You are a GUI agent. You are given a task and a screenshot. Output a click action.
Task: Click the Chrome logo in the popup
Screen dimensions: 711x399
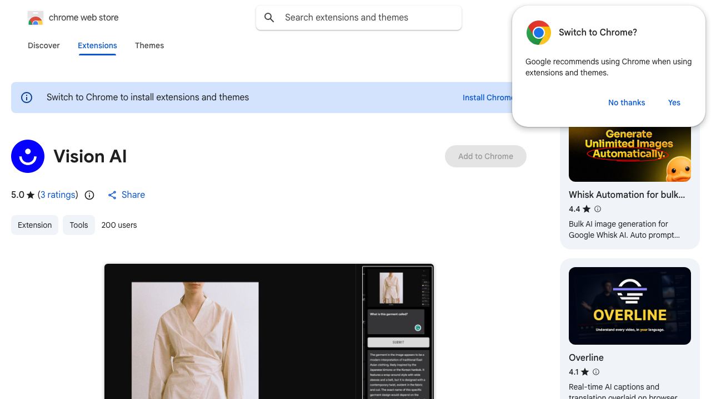(538, 33)
